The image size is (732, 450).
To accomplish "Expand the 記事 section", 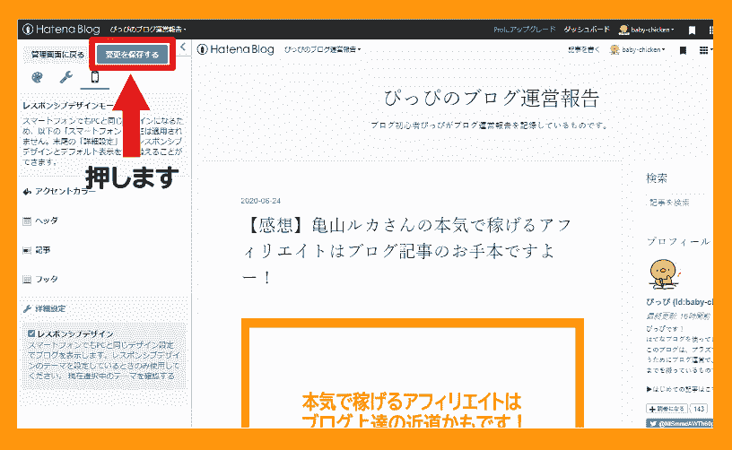I will [37, 250].
